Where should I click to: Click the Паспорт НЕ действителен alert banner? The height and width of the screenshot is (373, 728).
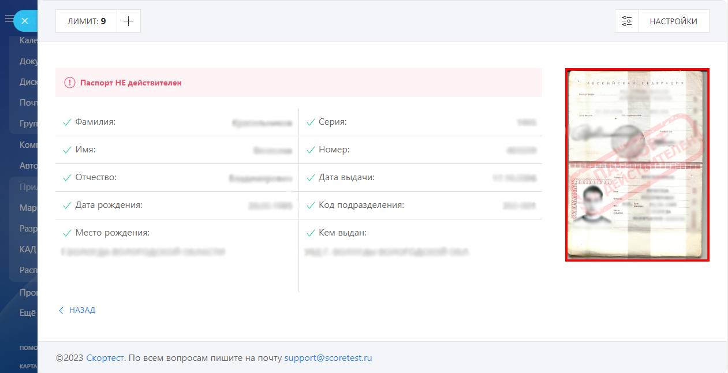tap(298, 83)
